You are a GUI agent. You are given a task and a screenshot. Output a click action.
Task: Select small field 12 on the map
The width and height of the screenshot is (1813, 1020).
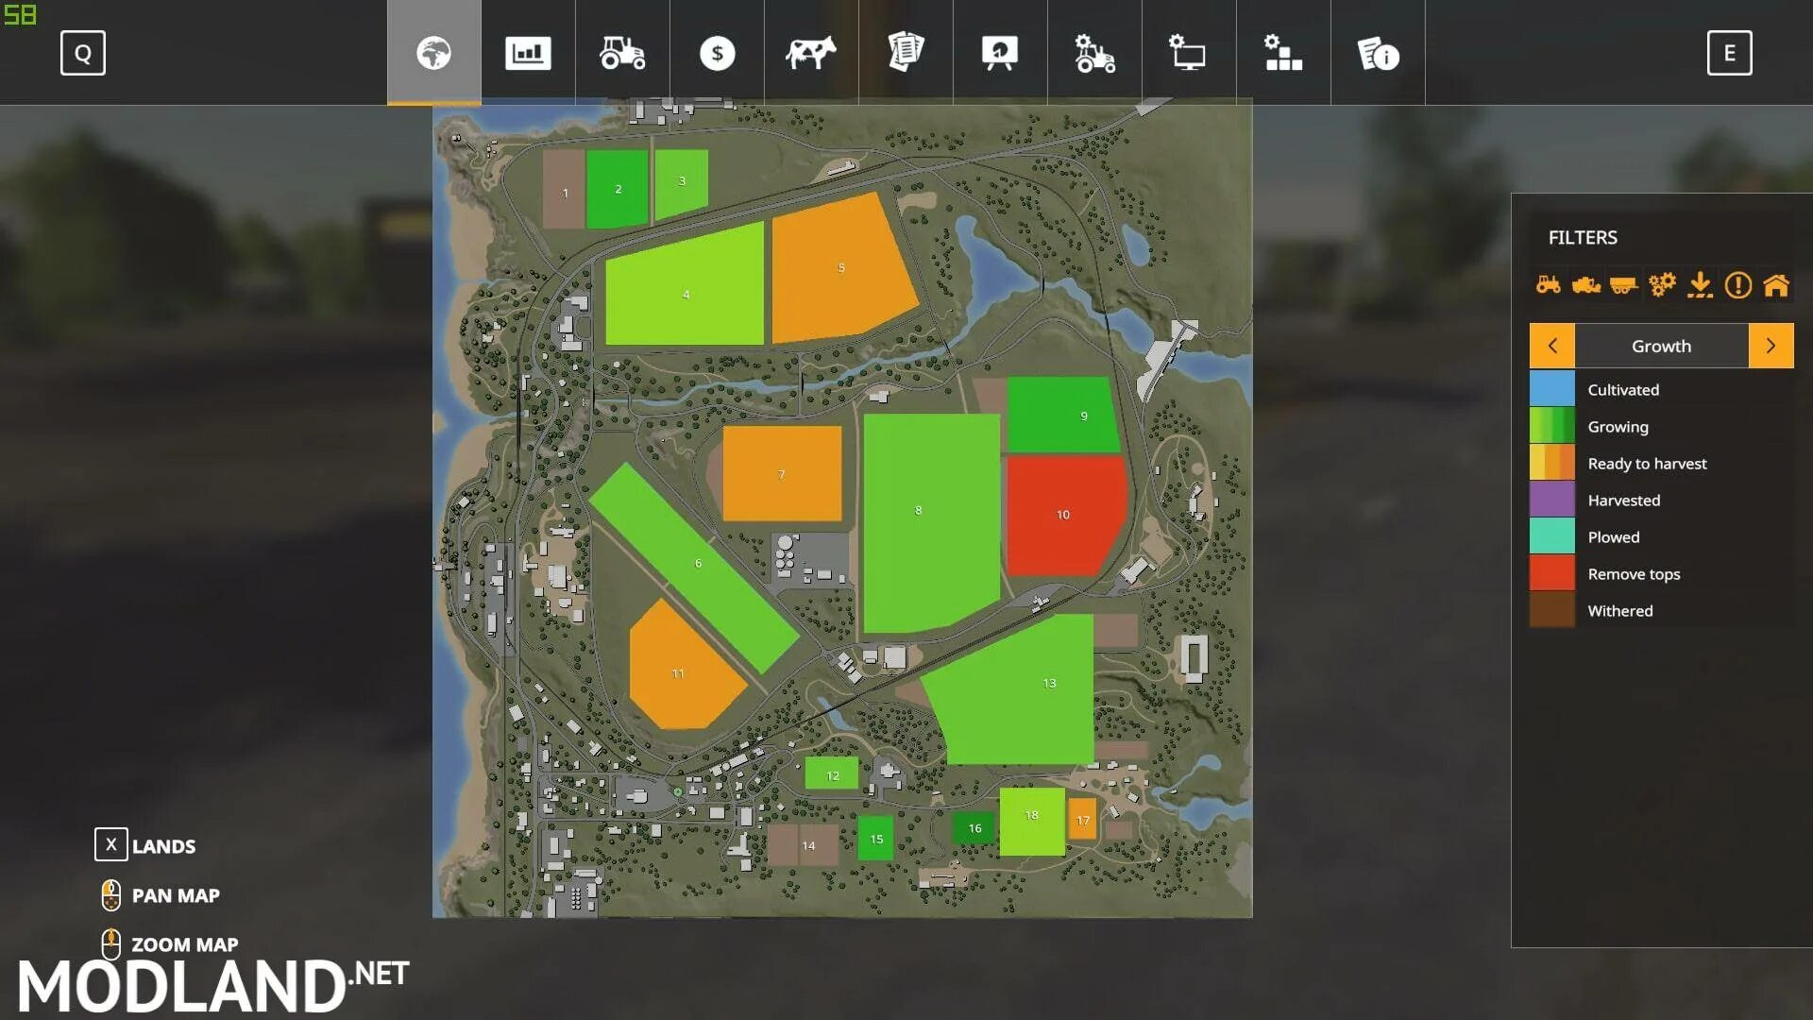click(832, 773)
